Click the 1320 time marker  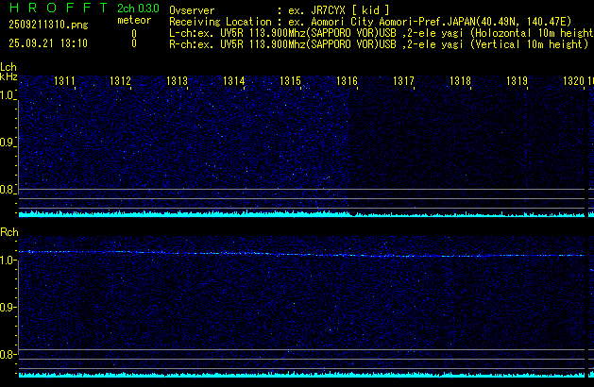(x=573, y=82)
